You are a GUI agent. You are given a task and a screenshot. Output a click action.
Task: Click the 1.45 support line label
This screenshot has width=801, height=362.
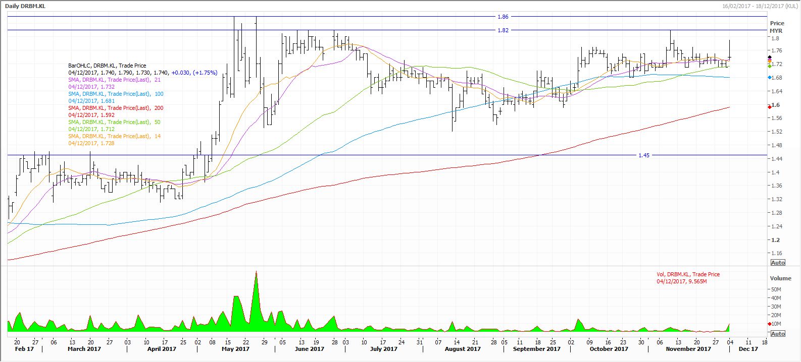643,155
